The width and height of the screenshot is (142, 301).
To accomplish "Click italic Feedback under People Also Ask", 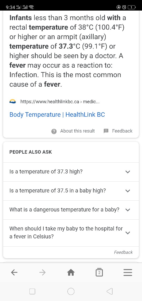I will pyautogui.click(x=123, y=252).
